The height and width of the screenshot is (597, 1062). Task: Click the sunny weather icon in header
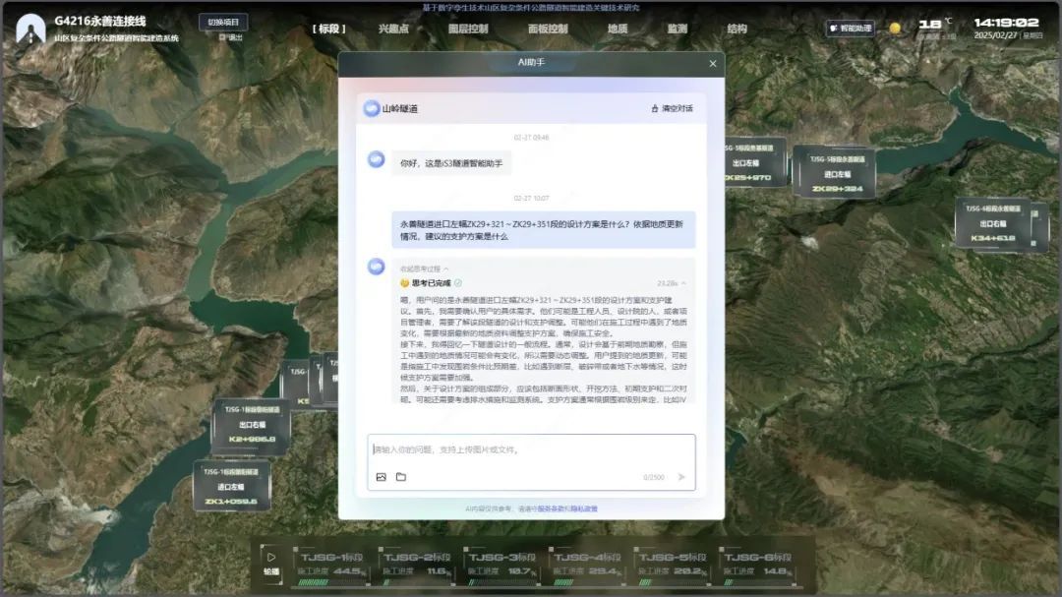click(x=895, y=29)
